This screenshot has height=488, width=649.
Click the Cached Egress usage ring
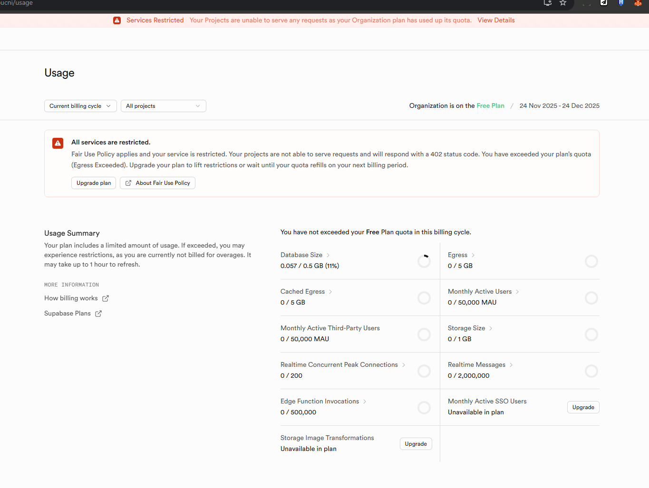pos(424,297)
